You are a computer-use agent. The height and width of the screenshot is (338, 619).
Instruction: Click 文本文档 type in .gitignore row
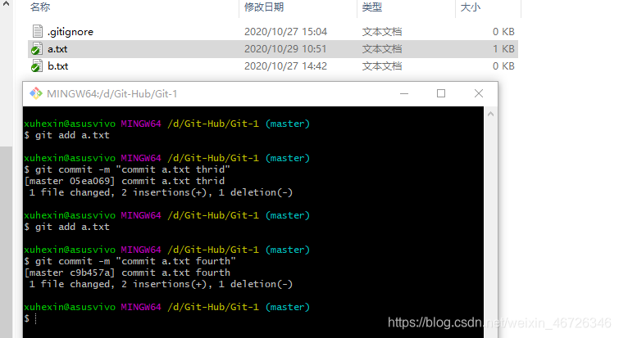[x=382, y=32]
